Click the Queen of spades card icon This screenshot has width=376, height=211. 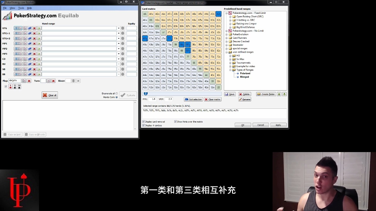[x=15, y=86]
